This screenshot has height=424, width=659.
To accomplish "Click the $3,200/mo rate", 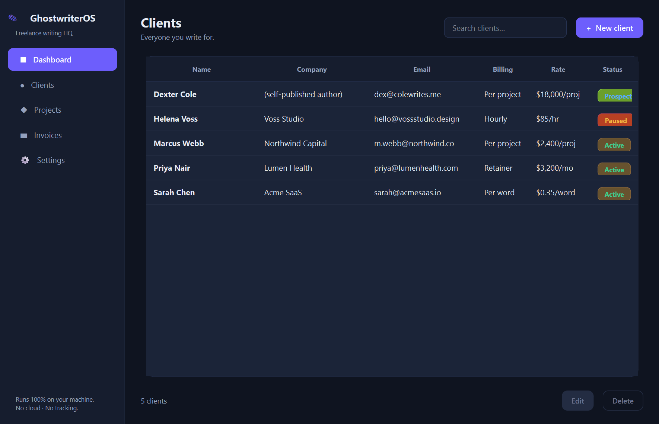I will [x=554, y=168].
